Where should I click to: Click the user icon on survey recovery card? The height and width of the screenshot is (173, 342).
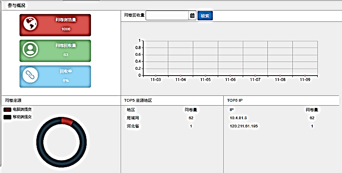coord(30,49)
